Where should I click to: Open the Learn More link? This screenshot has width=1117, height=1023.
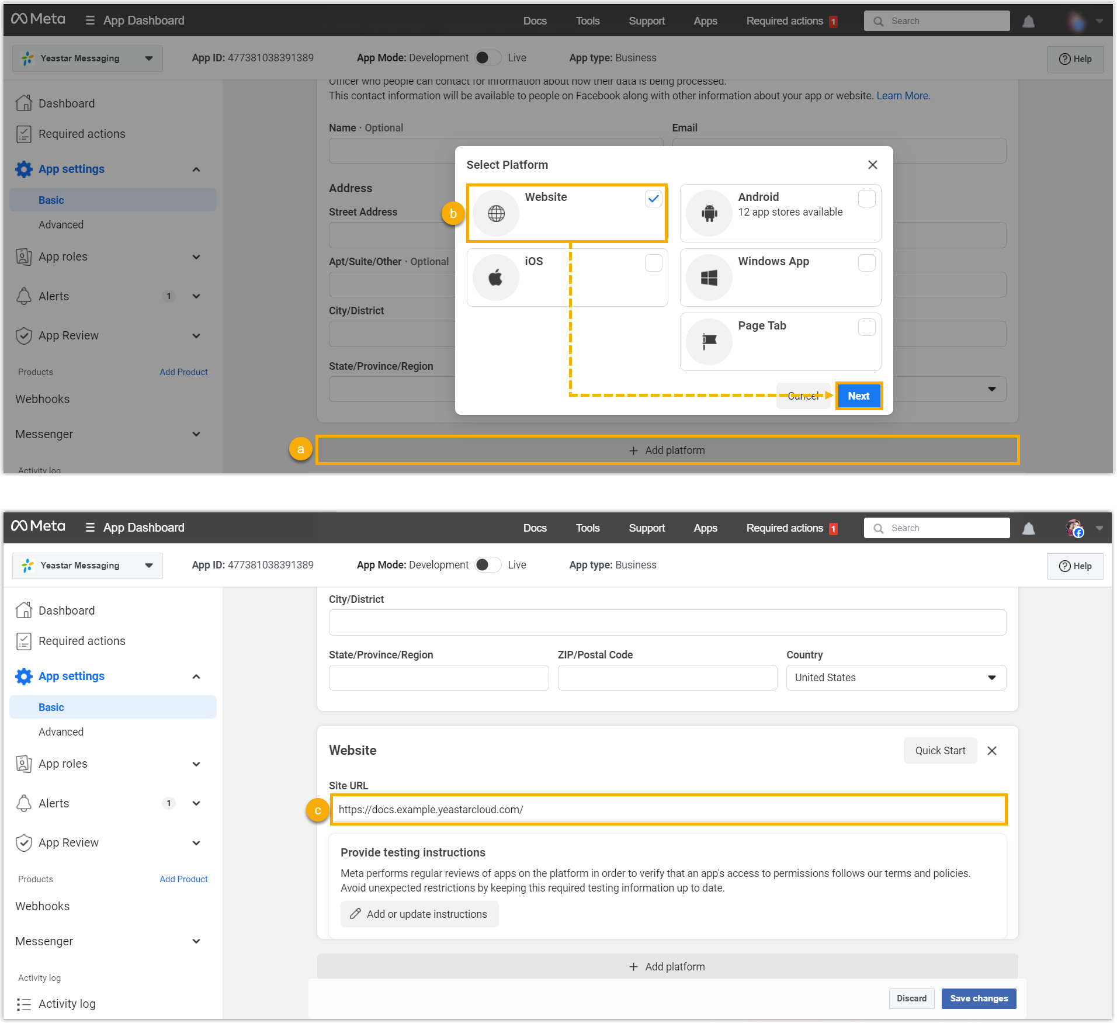(903, 96)
